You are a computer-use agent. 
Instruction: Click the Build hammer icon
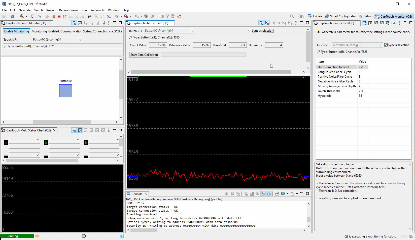pyautogui.click(x=22, y=17)
